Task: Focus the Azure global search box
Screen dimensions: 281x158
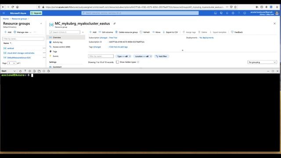Action: (140, 13)
